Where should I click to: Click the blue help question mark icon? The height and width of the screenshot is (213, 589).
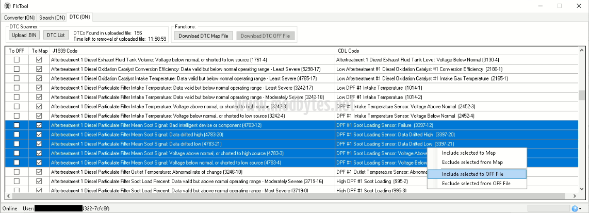tap(574, 208)
